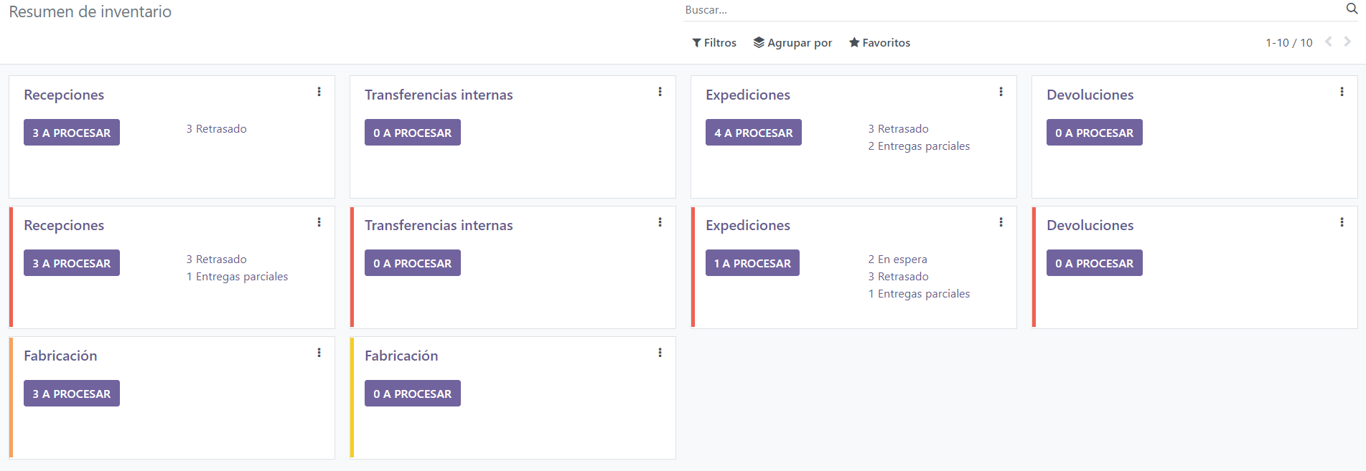This screenshot has height=471, width=1366.
Task: Open the menu on the orange Fabricación card
Action: tap(319, 352)
